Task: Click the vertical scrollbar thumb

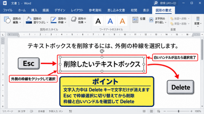Action: point(202,49)
